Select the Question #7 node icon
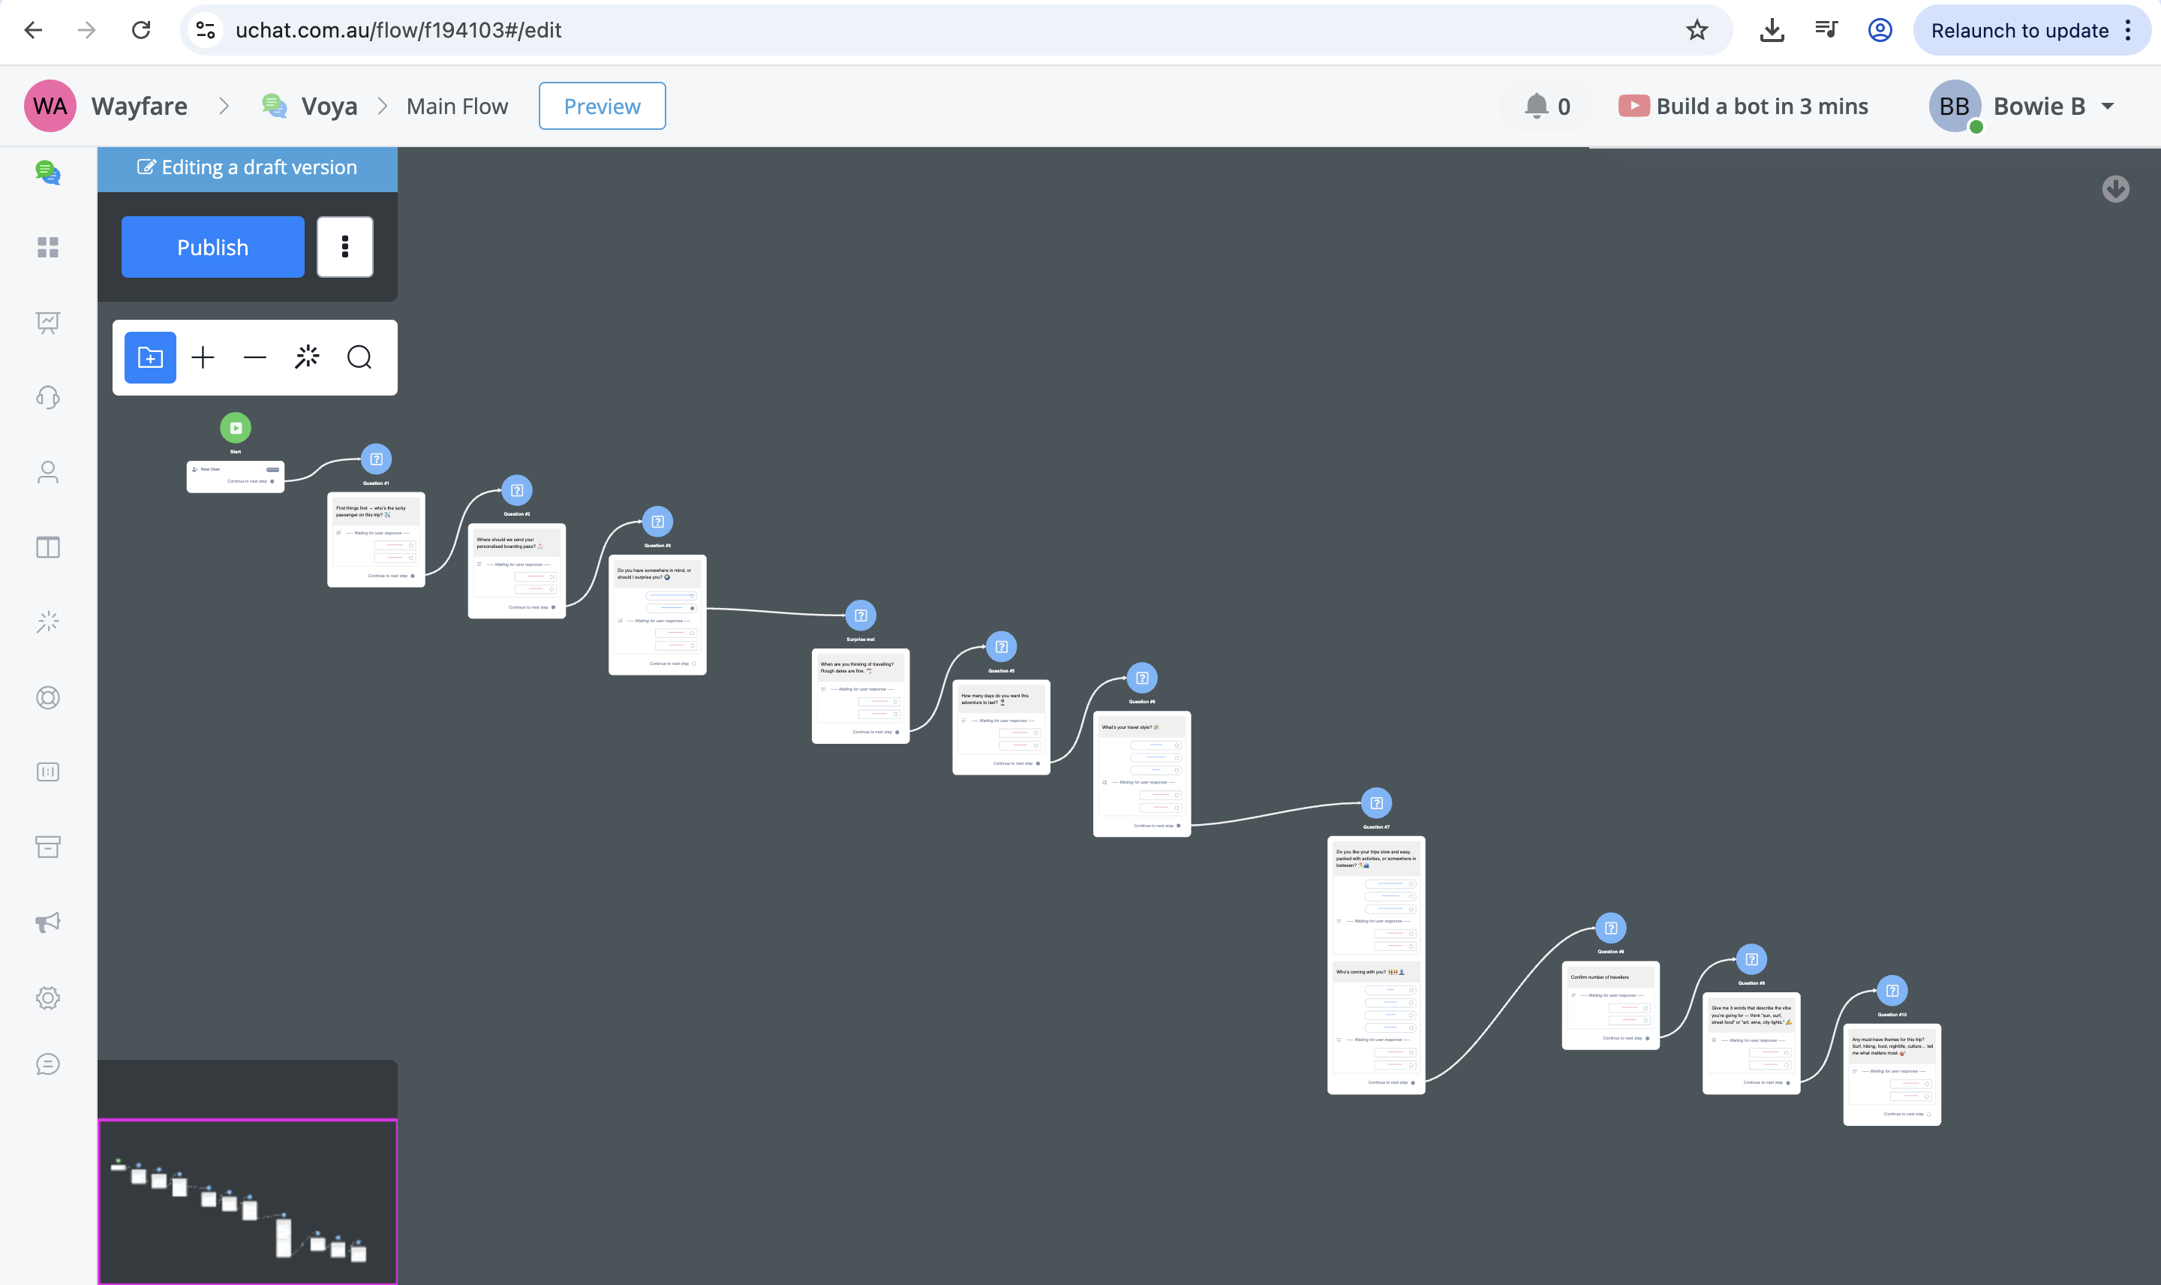2161x1285 pixels. tap(1376, 802)
